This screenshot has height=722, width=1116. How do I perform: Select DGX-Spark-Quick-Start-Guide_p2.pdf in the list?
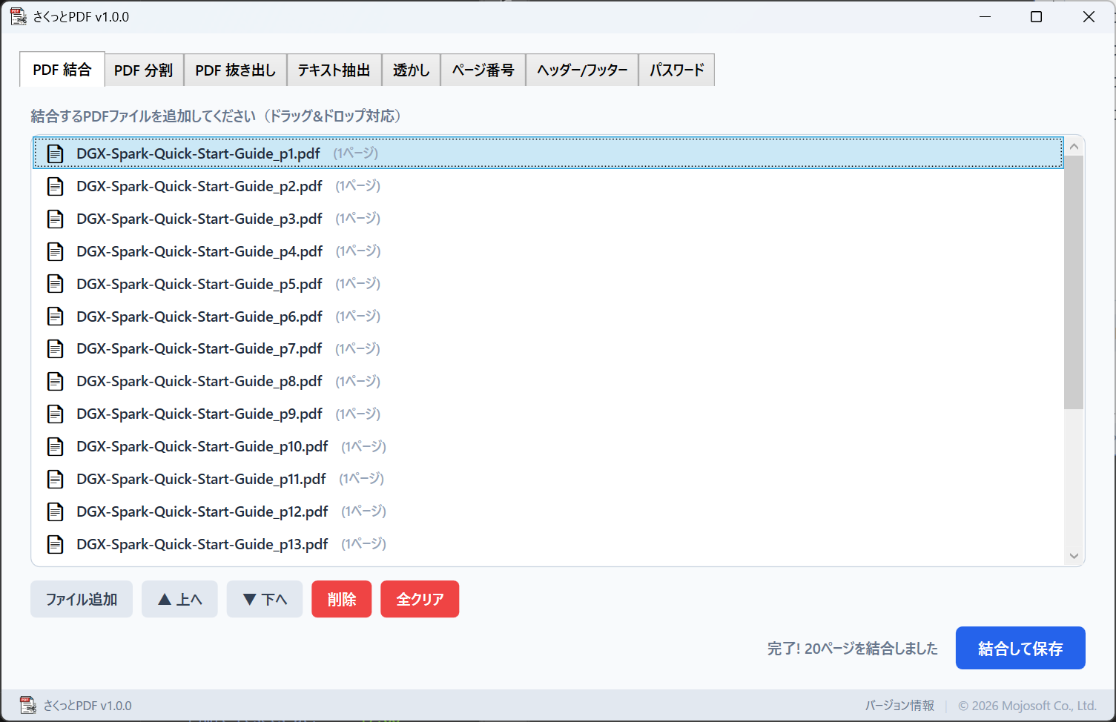click(x=199, y=186)
